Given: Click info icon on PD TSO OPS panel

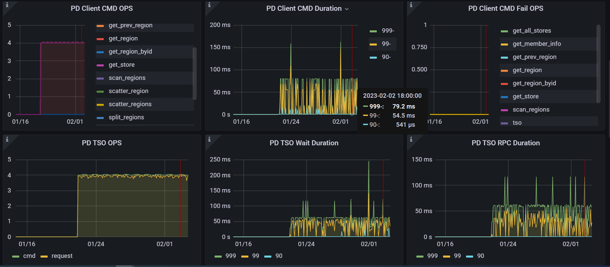Looking at the screenshot, I should pyautogui.click(x=7, y=139).
